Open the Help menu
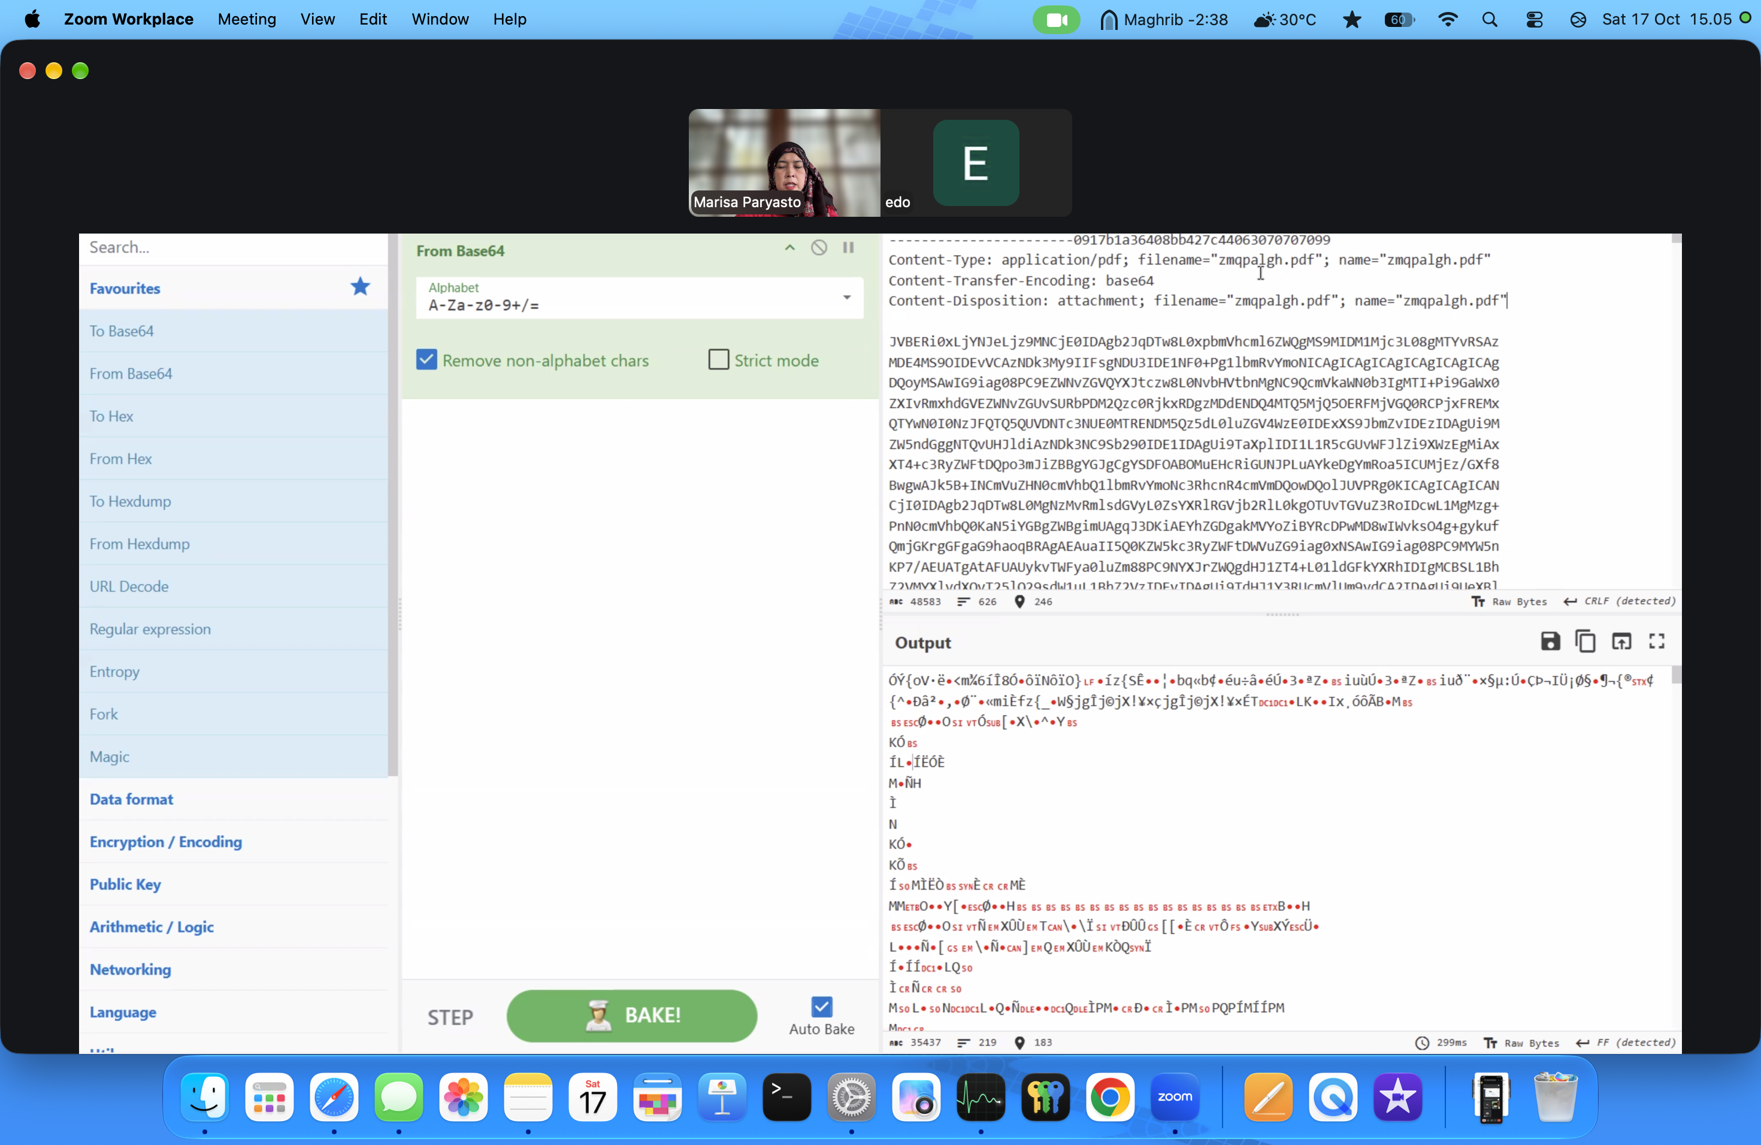The image size is (1761, 1145). [509, 19]
